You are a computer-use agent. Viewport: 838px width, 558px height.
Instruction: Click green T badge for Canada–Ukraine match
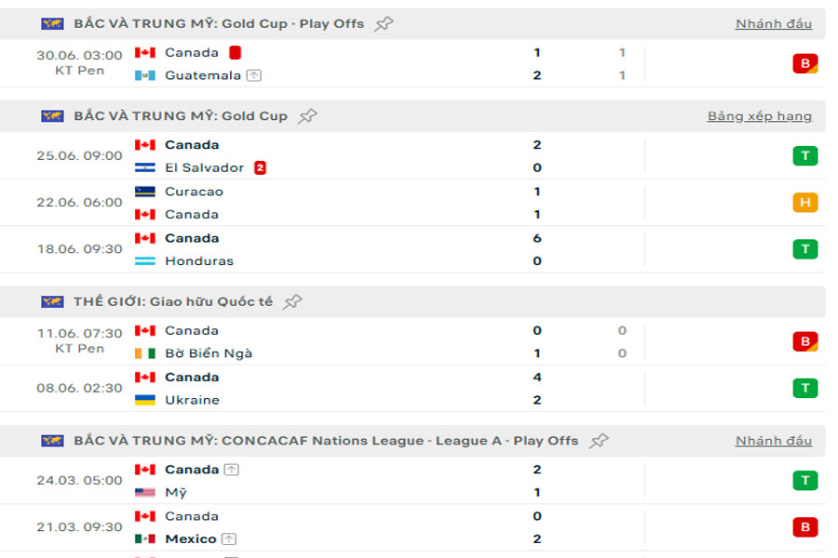(804, 388)
